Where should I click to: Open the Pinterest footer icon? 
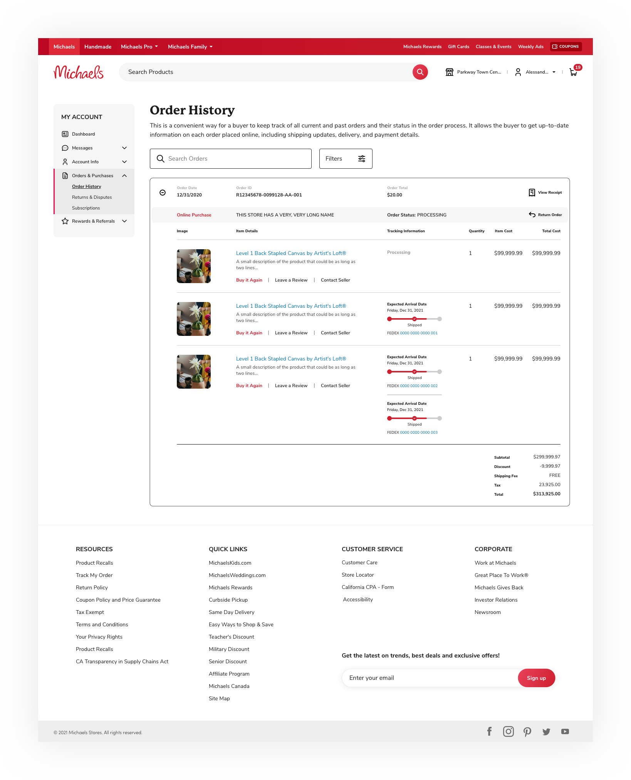(527, 731)
